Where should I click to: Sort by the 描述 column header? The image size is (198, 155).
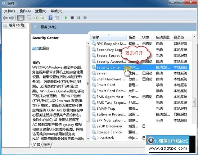134,37
